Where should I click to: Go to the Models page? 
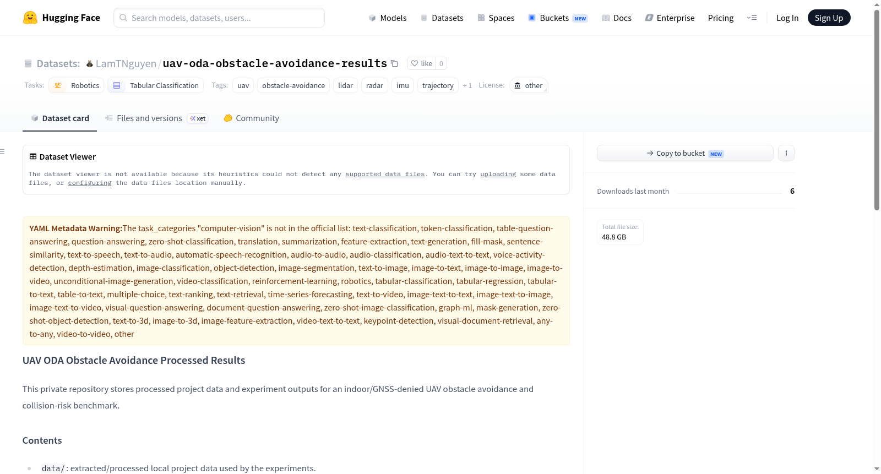[388, 18]
